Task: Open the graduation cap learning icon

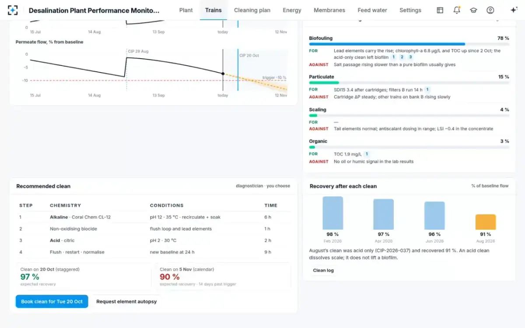Action: [473, 10]
